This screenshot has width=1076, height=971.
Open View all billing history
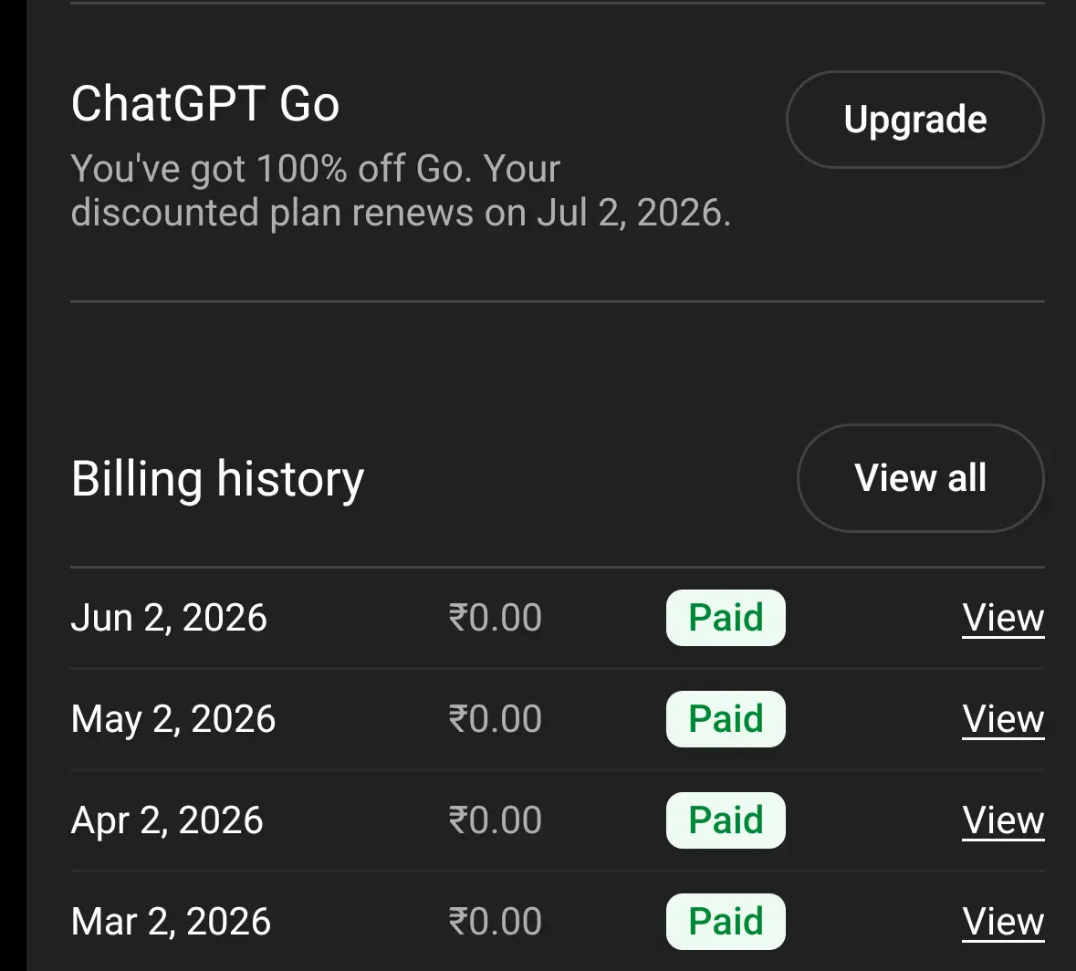click(x=920, y=477)
